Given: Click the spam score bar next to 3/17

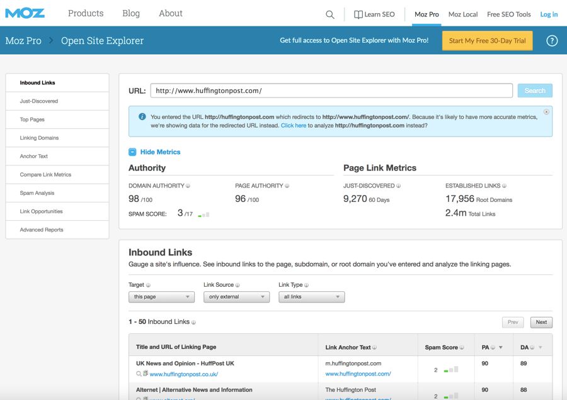Looking at the screenshot, I should (x=203, y=215).
